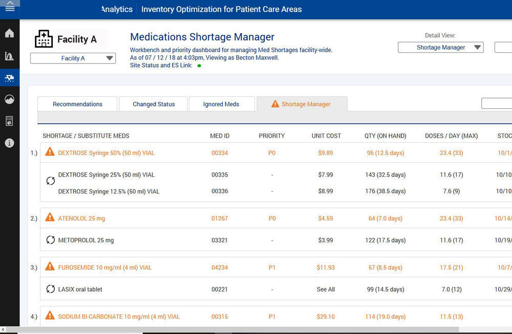
Task: Click med ID 00334
Action: point(220,153)
